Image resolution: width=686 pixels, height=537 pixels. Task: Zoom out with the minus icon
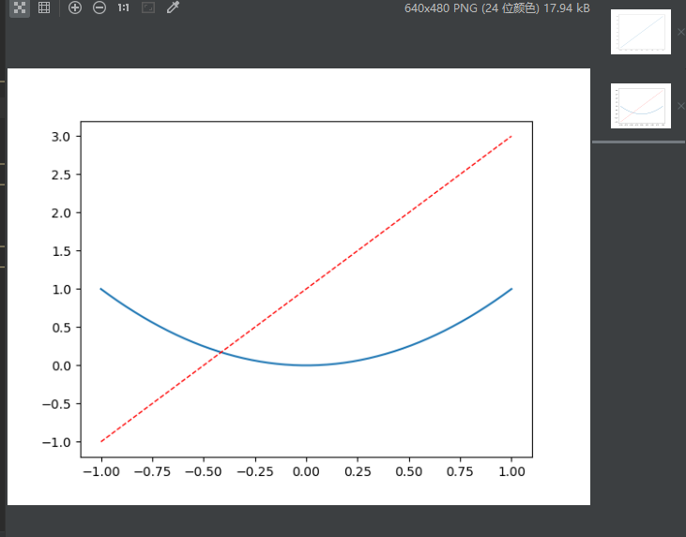point(99,7)
